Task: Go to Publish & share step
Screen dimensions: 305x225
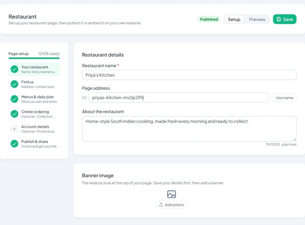Action: [34, 144]
